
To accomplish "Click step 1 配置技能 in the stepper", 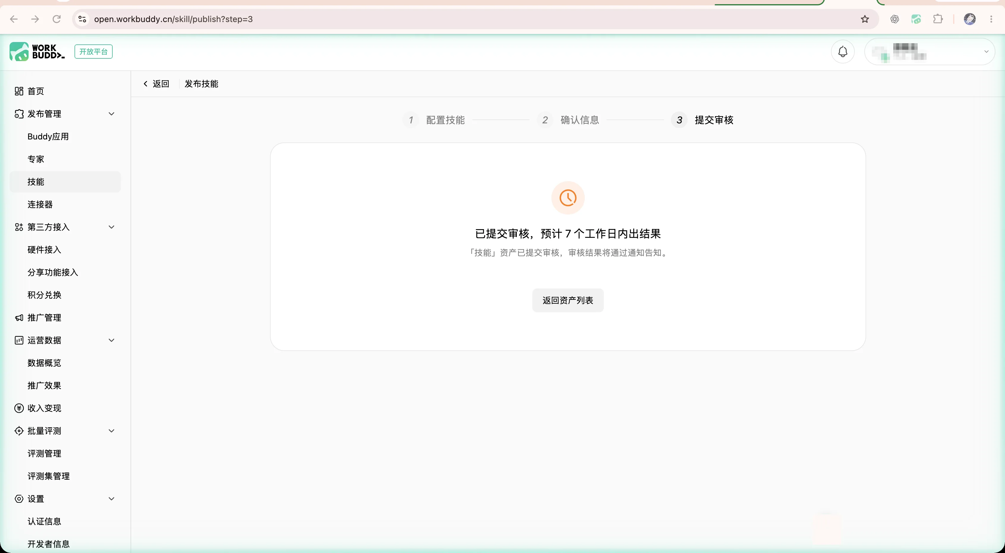I will (x=434, y=120).
